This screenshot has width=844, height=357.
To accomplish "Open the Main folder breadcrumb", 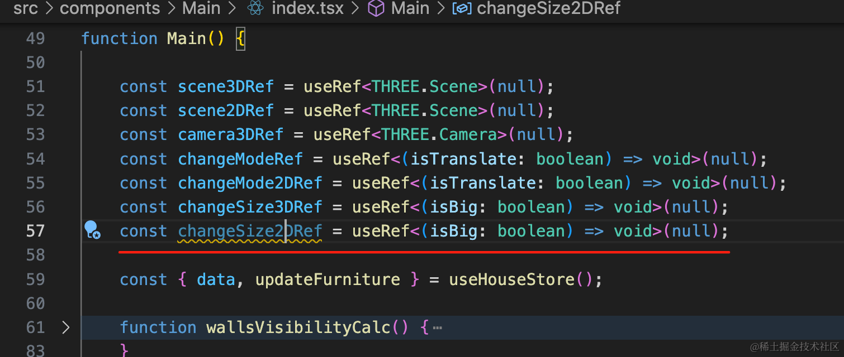I will pyautogui.click(x=201, y=8).
